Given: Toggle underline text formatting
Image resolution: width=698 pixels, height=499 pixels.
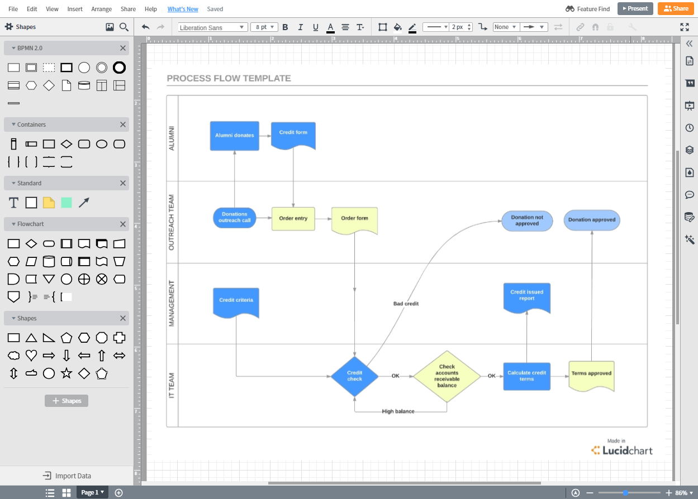Looking at the screenshot, I should point(316,27).
